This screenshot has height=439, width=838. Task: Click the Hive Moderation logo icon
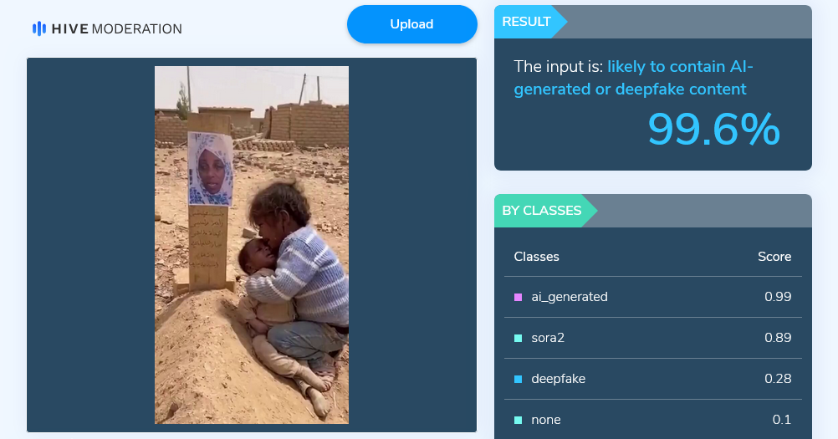[x=39, y=28]
